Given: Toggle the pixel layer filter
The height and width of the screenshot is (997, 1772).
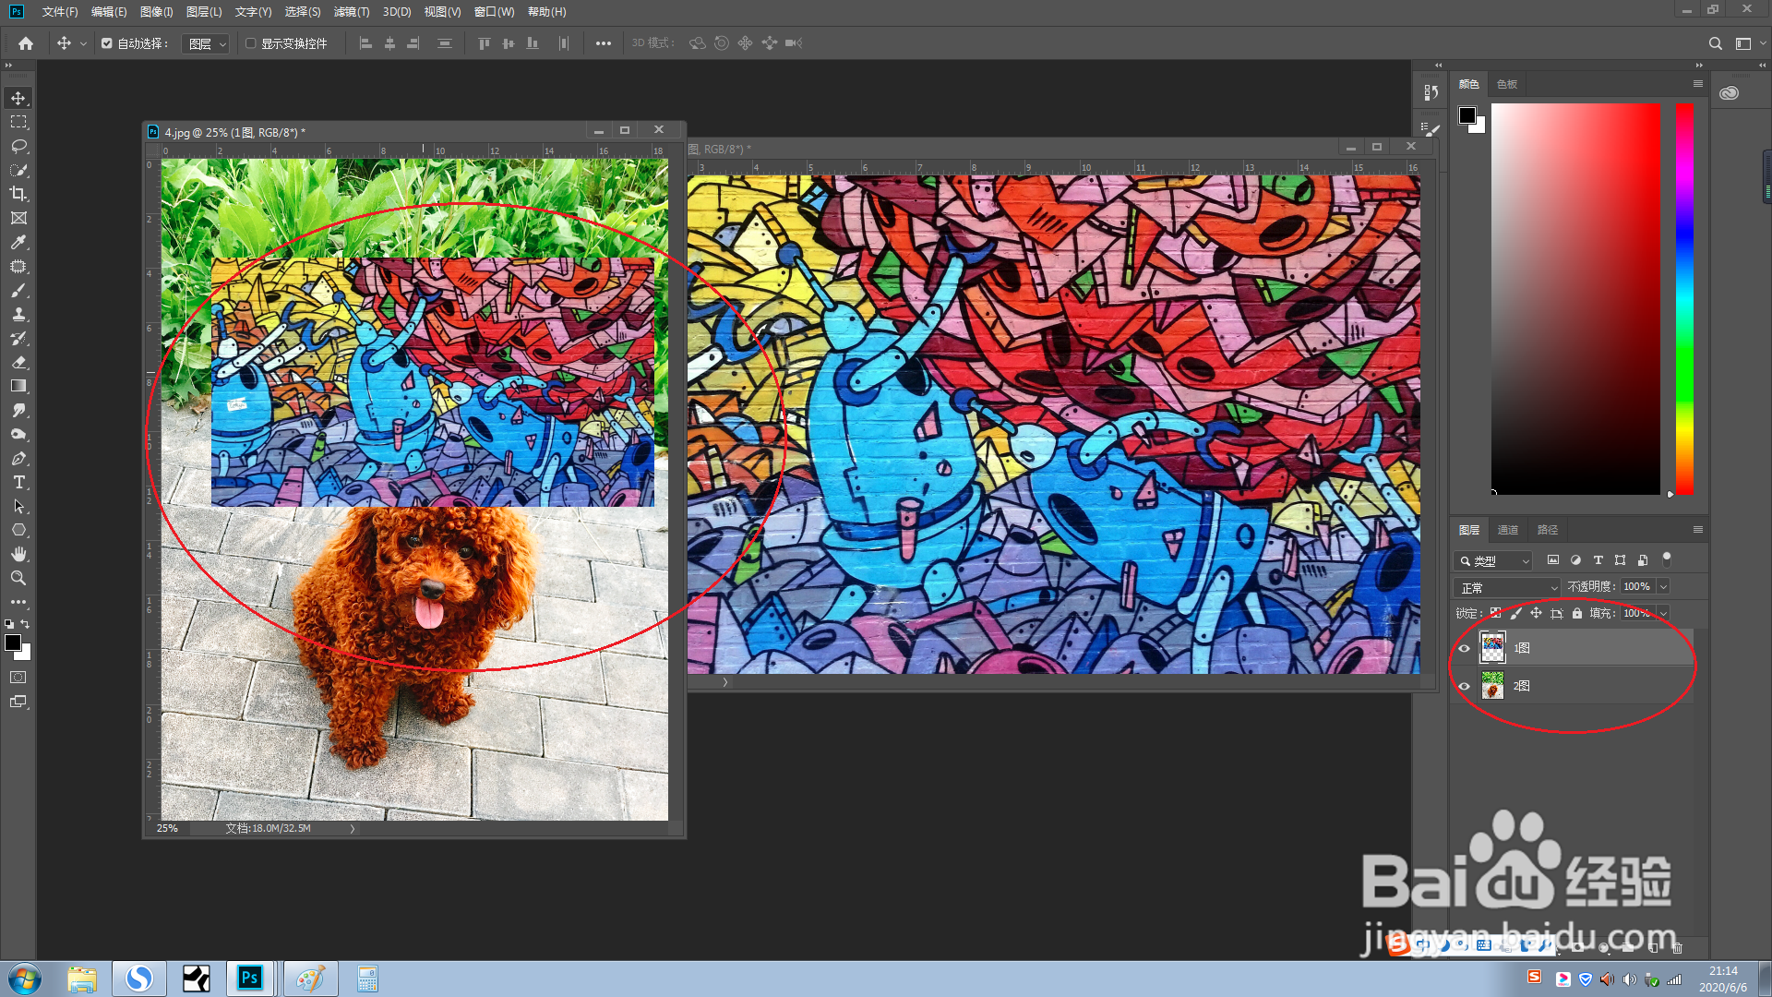Looking at the screenshot, I should click(x=1553, y=560).
